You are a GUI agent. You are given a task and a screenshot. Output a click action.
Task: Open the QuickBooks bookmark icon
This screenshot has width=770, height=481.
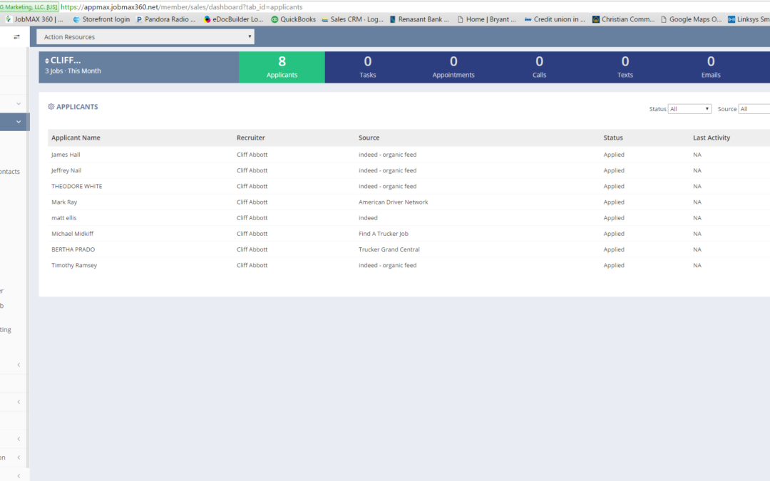click(x=274, y=19)
